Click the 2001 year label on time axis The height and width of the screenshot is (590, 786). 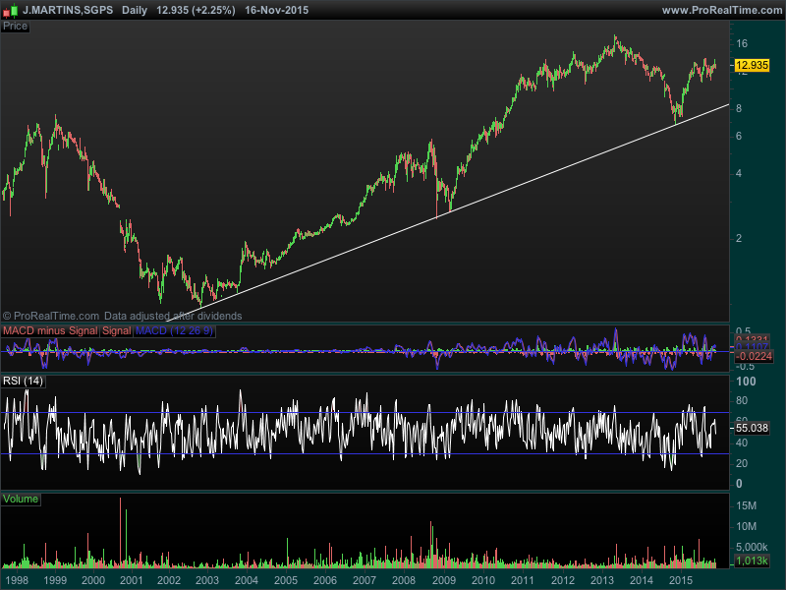click(132, 580)
